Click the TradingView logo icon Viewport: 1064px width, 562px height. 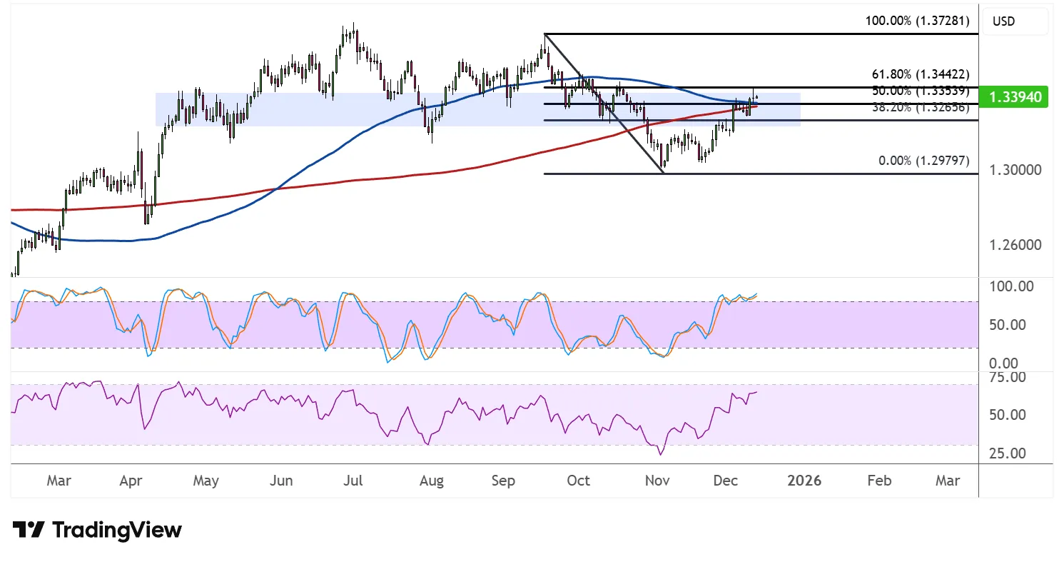tap(29, 530)
